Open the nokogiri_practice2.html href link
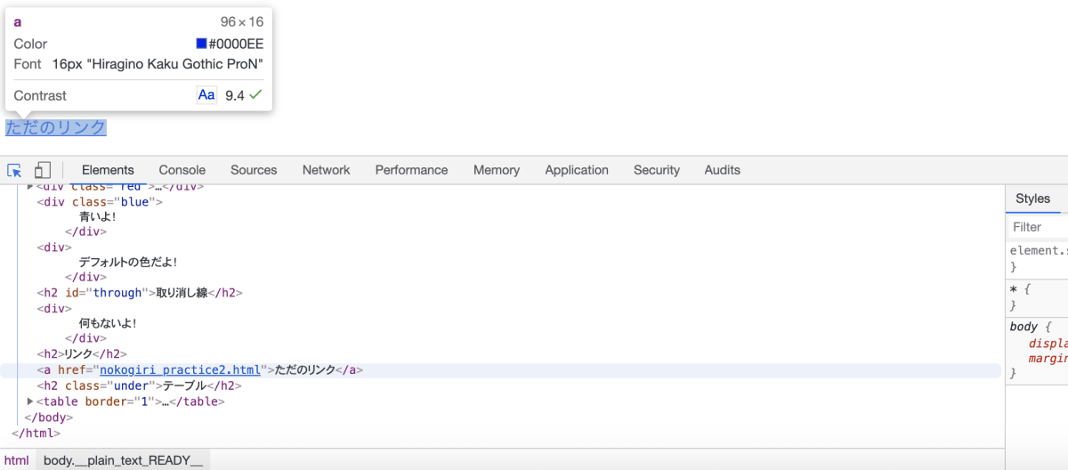The image size is (1068, 470). point(181,370)
